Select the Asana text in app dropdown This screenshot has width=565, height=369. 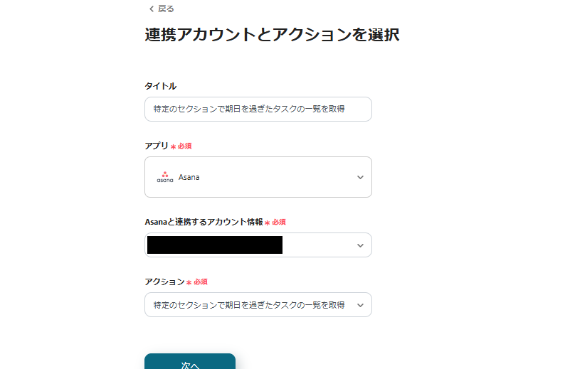tap(189, 177)
